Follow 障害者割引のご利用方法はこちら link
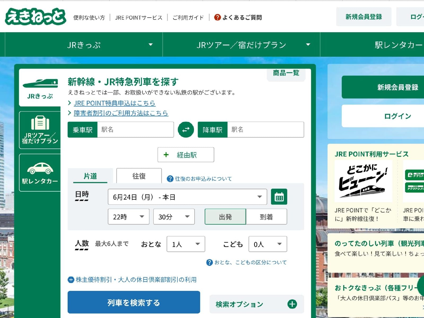The height and width of the screenshot is (318, 424). [121, 113]
